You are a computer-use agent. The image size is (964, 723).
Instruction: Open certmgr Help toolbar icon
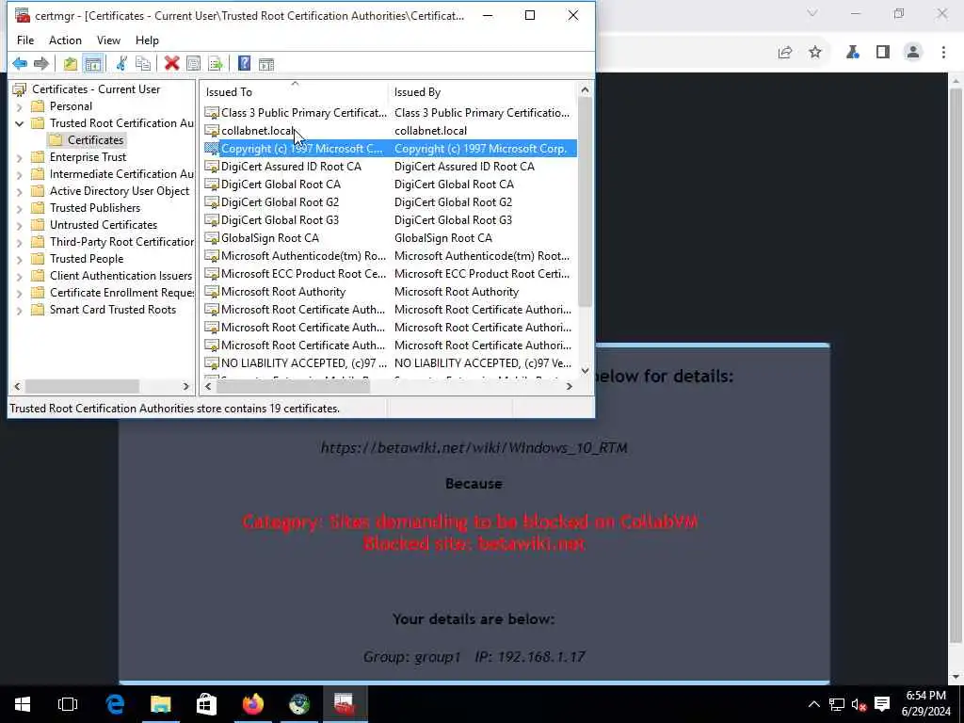click(244, 63)
